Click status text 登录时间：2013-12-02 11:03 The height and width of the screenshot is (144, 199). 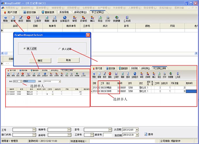coord(43,141)
